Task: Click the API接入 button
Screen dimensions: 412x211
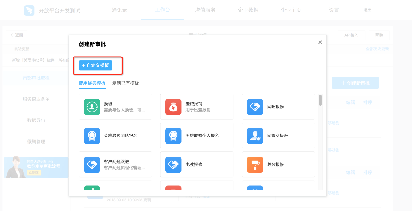Action: 351,35
